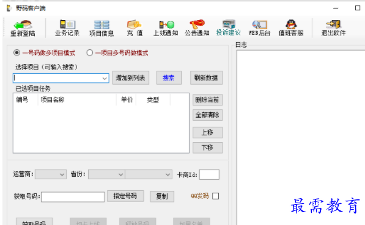This screenshot has width=365, height=225.
Task: Maximize the 野码客户端 window
Action: [x=358, y=8]
